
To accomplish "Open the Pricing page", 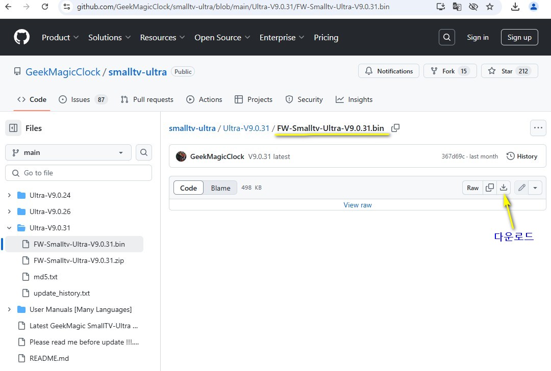I will (326, 38).
